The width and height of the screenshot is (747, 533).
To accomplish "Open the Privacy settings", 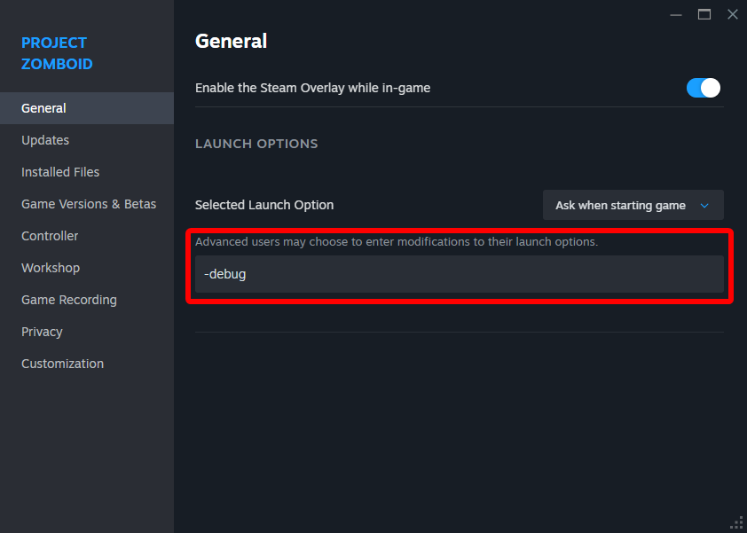I will (x=42, y=332).
